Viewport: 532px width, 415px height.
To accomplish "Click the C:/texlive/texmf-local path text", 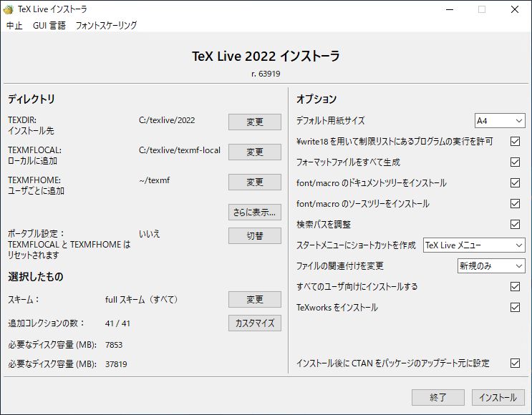I will point(180,150).
